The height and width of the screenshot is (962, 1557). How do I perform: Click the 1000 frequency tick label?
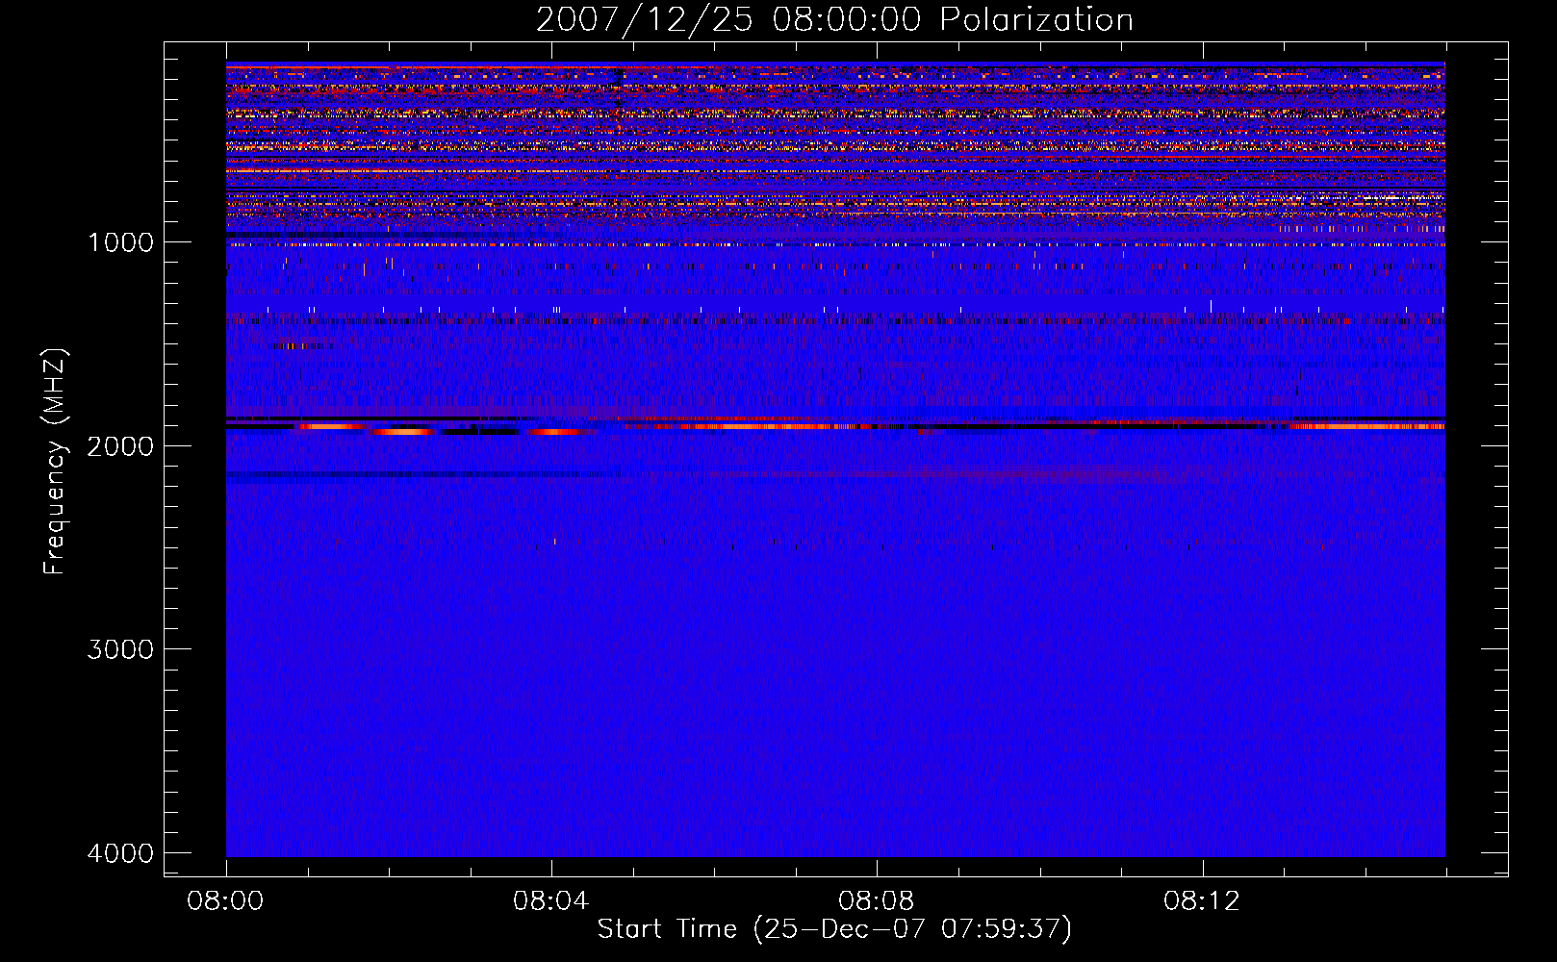[120, 242]
